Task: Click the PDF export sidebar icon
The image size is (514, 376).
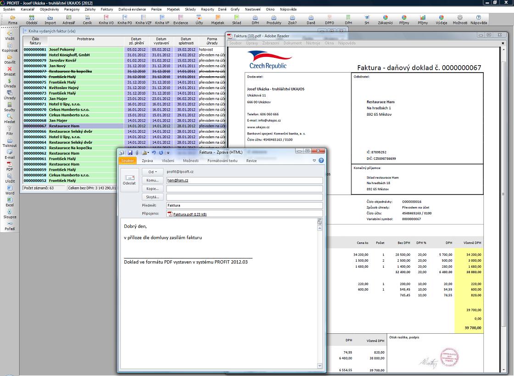Action: coord(10,166)
